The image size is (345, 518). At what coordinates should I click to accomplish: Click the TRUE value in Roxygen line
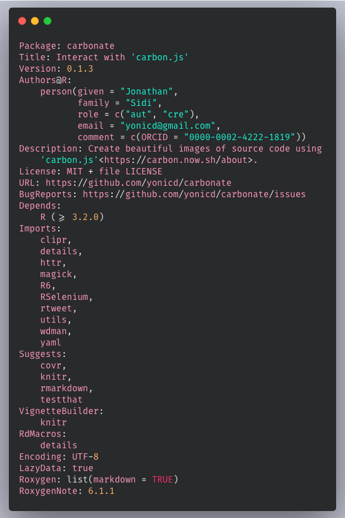point(162,480)
